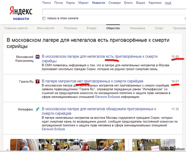
Task: Open the В мире news tab
Action: tap(91, 28)
